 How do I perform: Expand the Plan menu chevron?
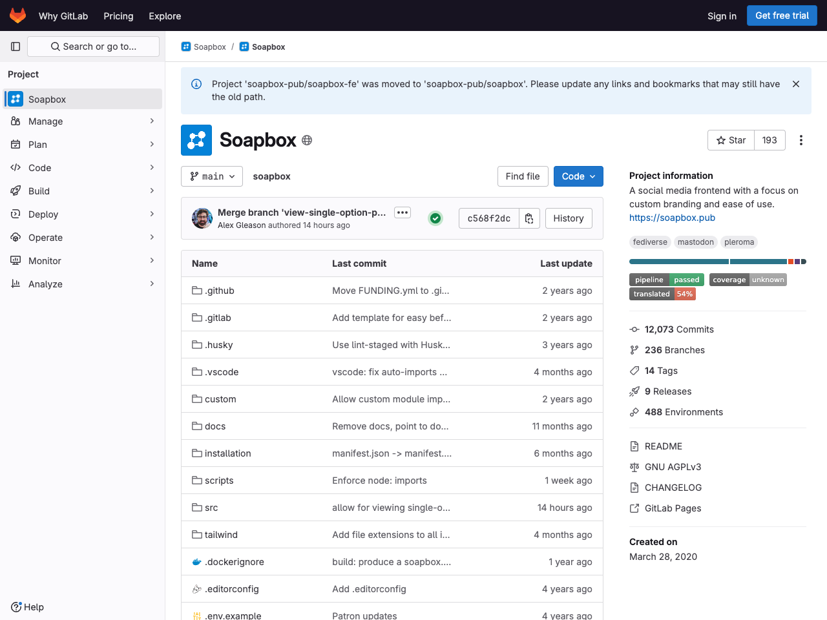coord(152,145)
